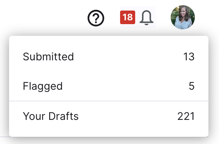Open the user profile avatar photo
Viewport: 219px width, 144px height.
click(183, 17)
